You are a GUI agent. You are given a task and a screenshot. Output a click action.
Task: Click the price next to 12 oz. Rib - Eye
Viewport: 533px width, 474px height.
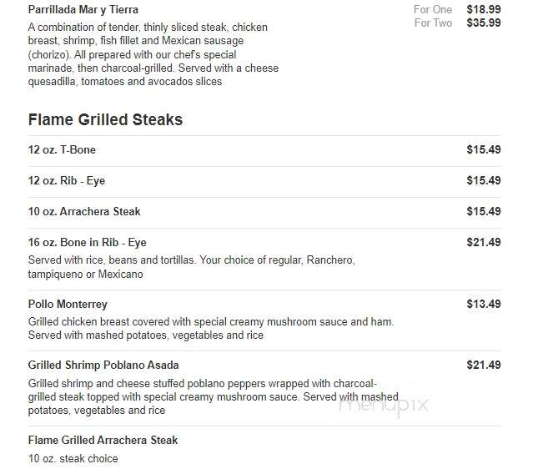pos(484,180)
